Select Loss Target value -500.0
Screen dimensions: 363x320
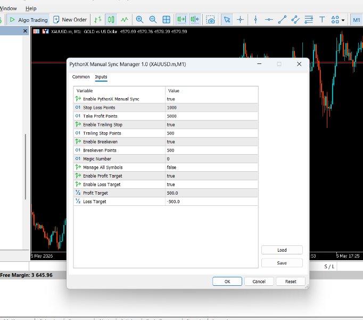[x=212, y=202]
